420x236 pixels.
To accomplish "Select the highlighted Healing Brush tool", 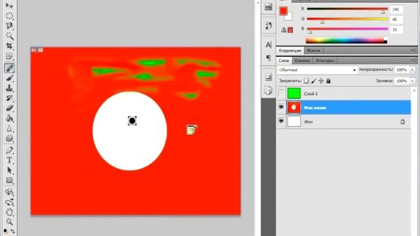I will click(9, 68).
